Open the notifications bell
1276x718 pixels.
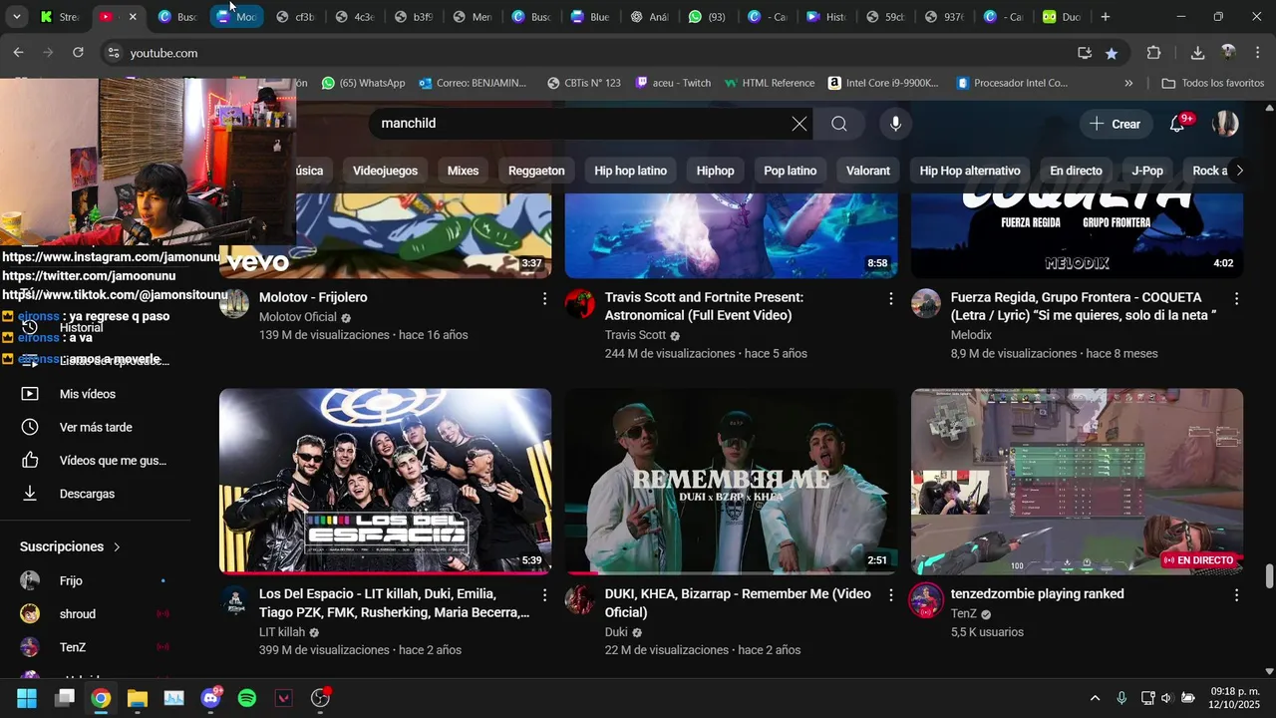(1177, 124)
